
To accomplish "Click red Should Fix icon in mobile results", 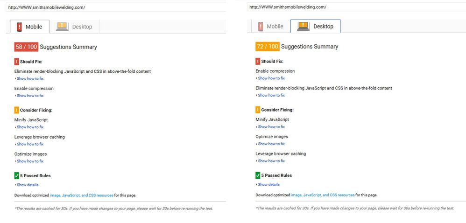I will [x=17, y=62].
